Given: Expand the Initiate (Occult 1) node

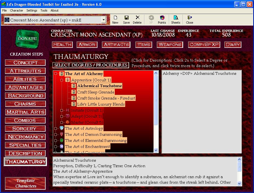Looking at the screenshot, I should pyautogui.click(x=62, y=110).
